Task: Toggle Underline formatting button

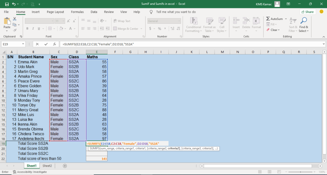Action: (x=39, y=28)
